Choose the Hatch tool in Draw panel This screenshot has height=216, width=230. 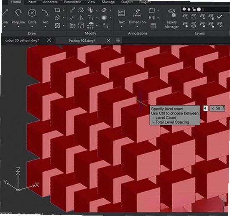[57, 25]
